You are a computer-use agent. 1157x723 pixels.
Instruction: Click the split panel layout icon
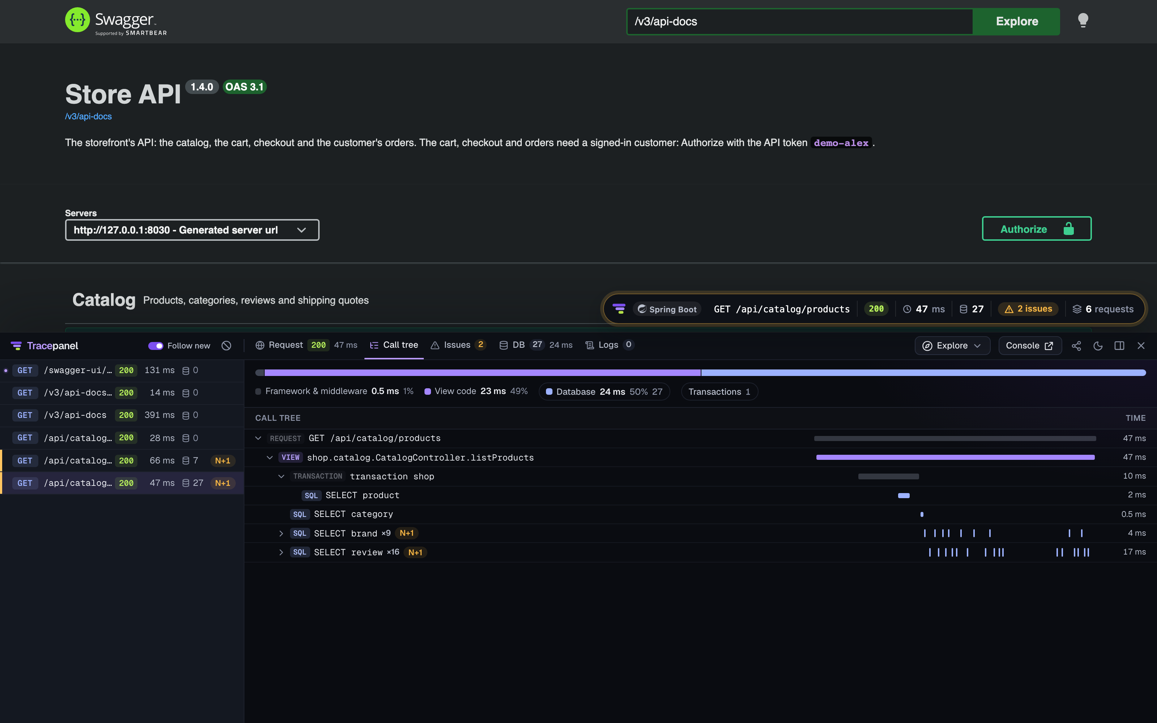tap(1119, 346)
